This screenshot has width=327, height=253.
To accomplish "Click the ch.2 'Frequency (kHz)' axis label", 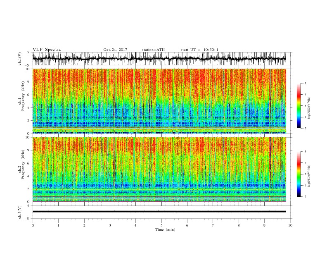I will tap(23, 165).
